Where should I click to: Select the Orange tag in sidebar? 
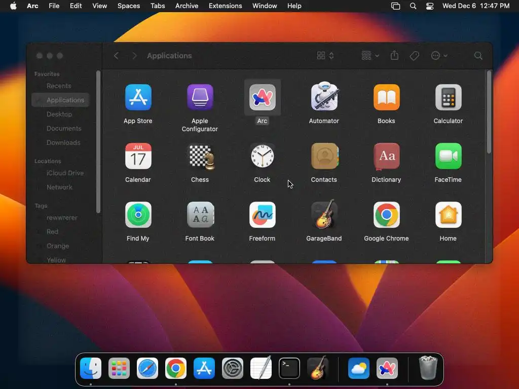60,246
